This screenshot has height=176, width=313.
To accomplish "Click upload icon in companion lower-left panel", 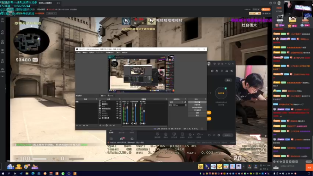I will (x=132, y=139).
